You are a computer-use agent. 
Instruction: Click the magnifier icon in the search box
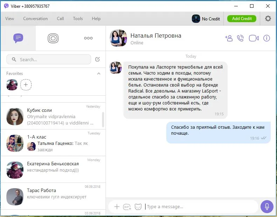point(14,59)
